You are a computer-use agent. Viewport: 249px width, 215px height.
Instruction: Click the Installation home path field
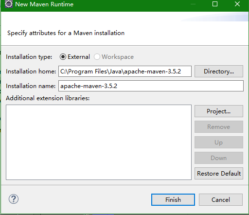coord(125,72)
